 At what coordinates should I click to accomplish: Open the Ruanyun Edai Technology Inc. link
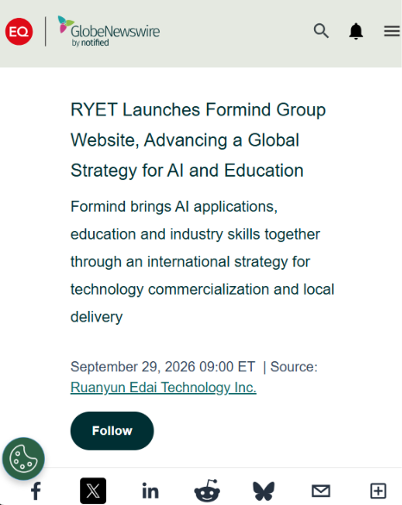coord(163,388)
